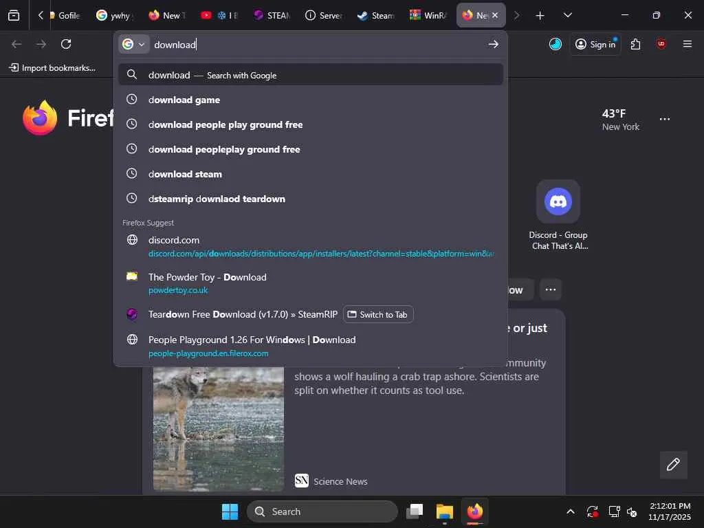Viewport: 704px width, 528px height.
Task: Click the sync update tray icon
Action: pos(592,511)
